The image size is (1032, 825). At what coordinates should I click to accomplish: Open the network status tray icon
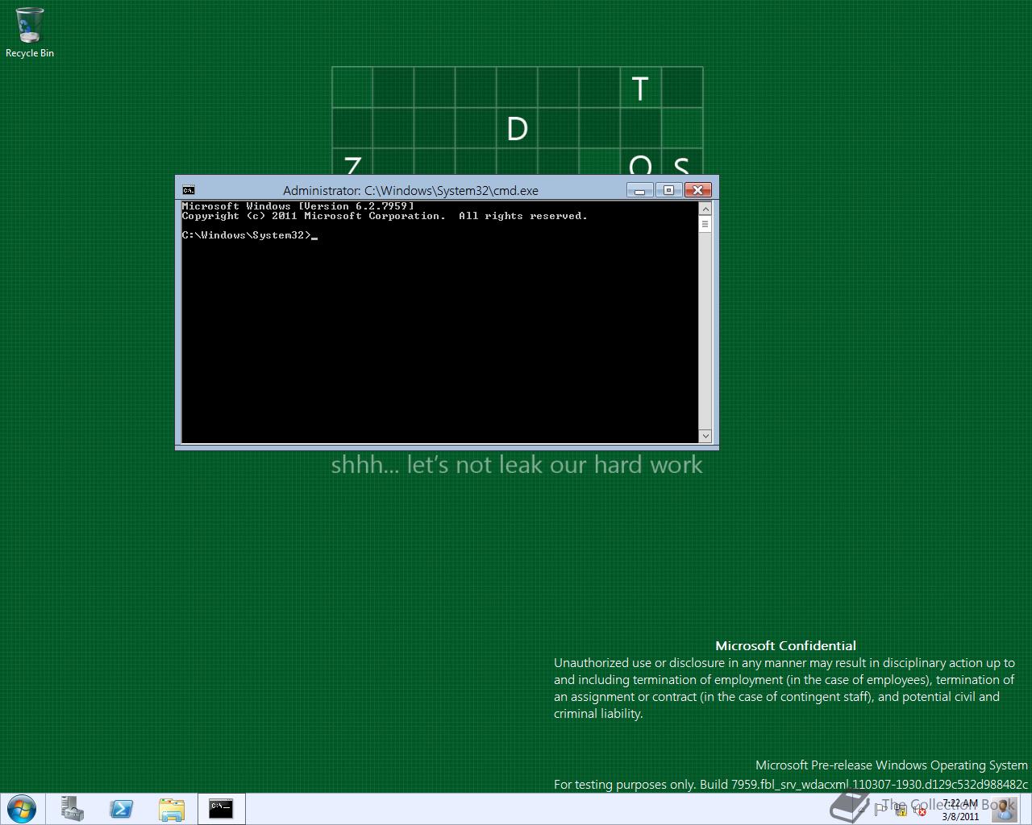pyautogui.click(x=900, y=810)
